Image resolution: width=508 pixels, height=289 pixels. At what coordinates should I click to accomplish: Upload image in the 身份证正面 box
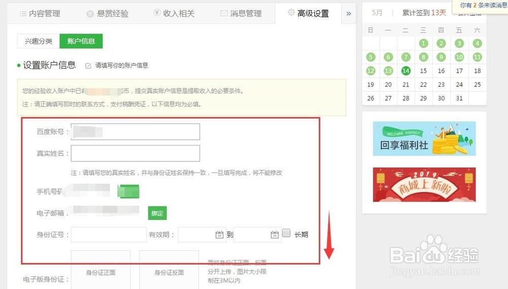coord(101,270)
